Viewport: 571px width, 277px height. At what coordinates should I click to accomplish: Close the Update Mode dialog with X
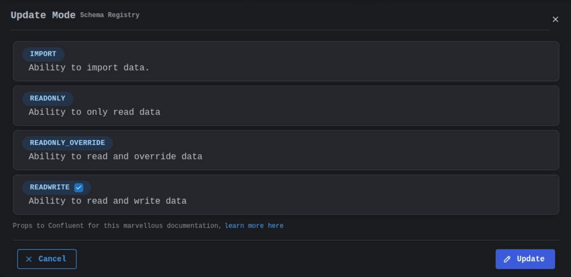point(555,19)
